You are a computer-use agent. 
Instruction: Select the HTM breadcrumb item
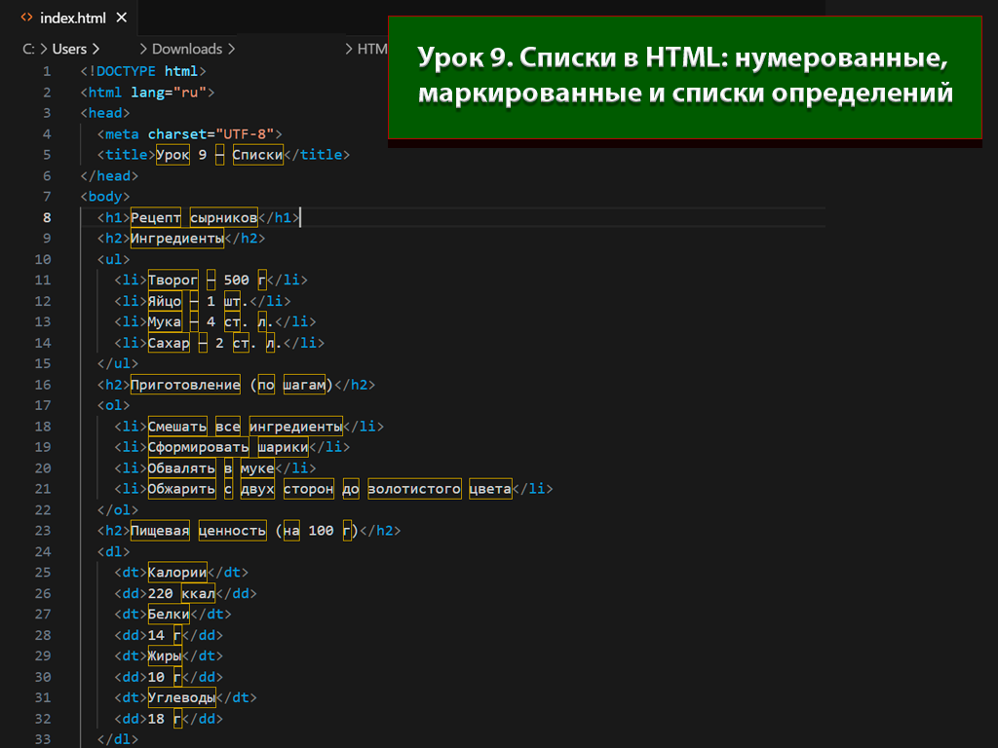[x=371, y=49]
